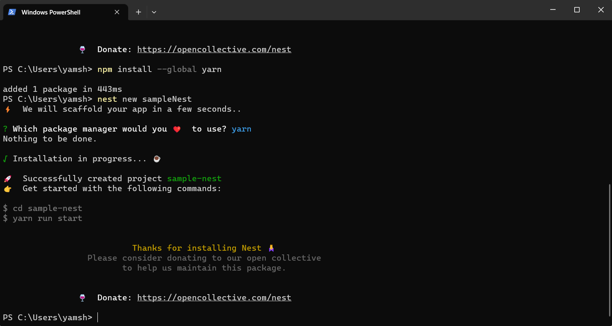Close the Windows PowerShell tab
The image size is (612, 326).
click(117, 12)
